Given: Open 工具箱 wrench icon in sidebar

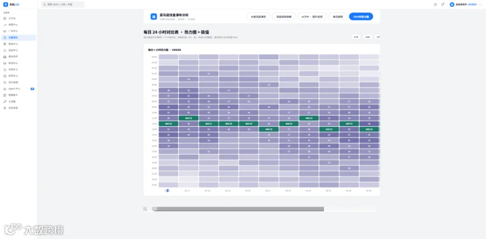Looking at the screenshot, I should click(5, 101).
